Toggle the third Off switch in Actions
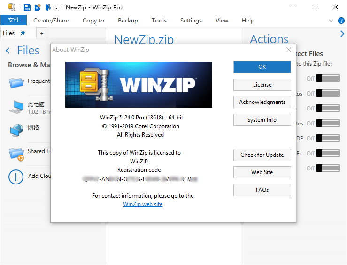 coord(328,108)
